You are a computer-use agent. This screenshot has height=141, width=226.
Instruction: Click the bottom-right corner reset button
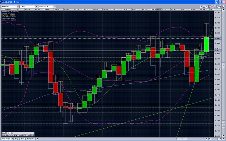pos(223,139)
